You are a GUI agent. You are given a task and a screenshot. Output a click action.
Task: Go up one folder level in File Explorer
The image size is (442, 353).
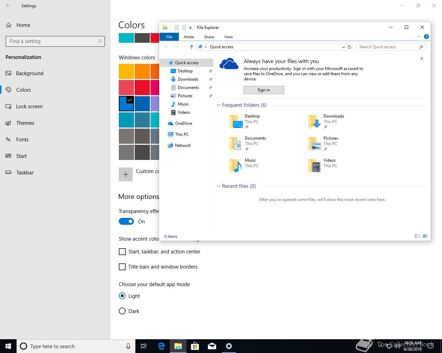(192, 47)
